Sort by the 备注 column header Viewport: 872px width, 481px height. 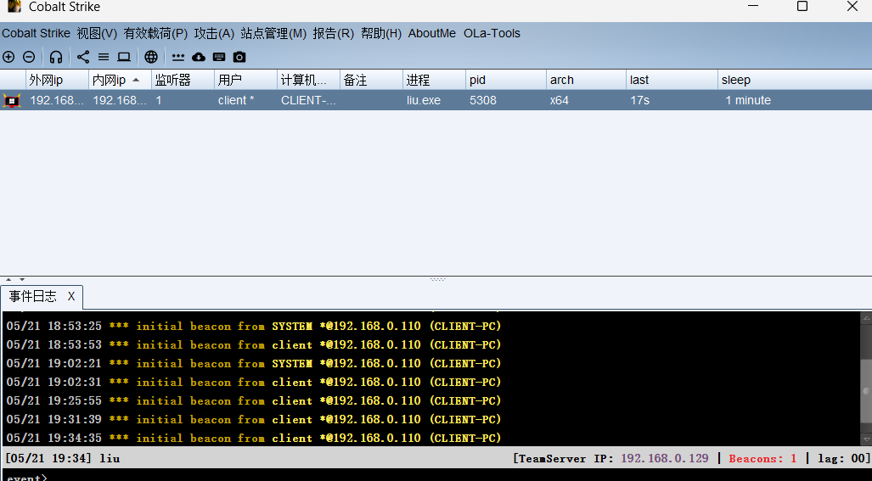click(x=371, y=80)
